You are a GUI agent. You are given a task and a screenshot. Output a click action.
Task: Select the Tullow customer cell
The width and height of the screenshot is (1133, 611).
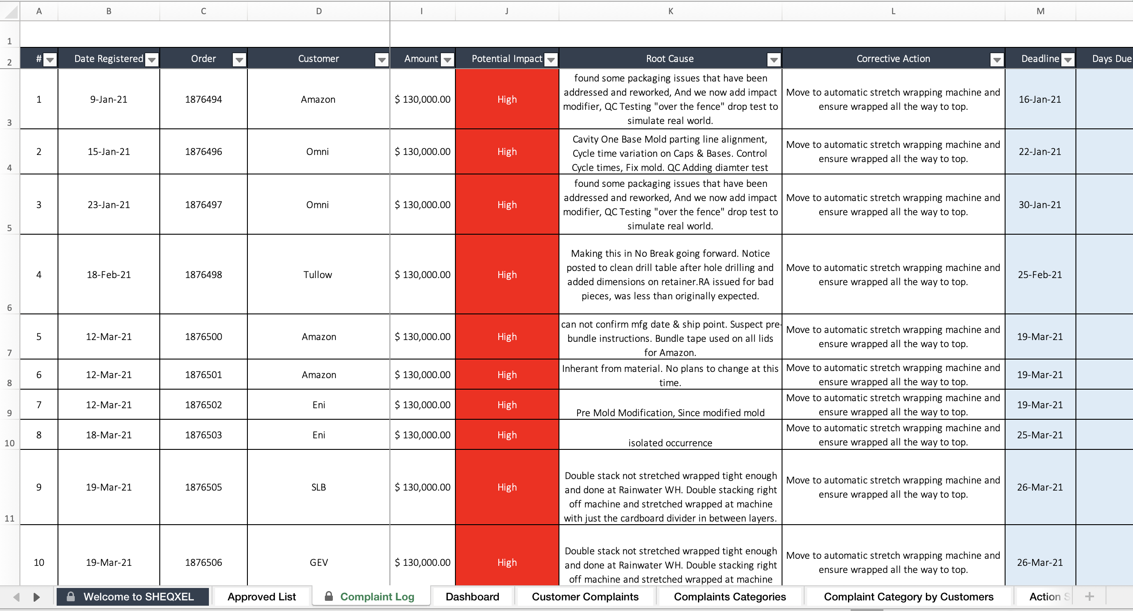pos(319,275)
